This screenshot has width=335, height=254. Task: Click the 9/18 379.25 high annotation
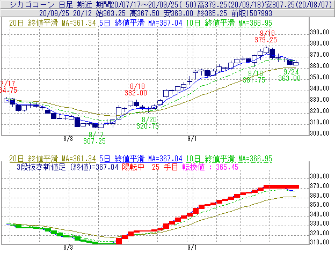(266, 36)
